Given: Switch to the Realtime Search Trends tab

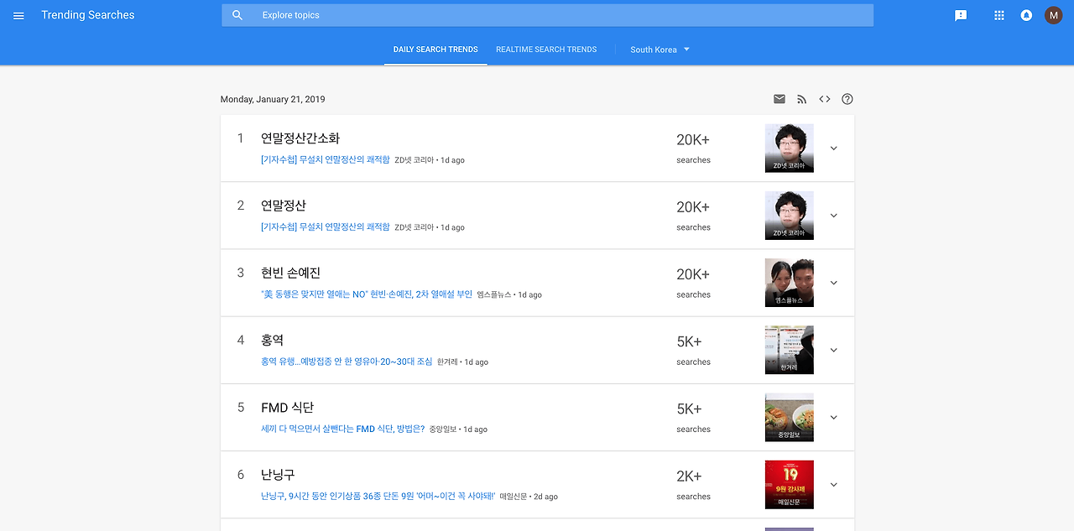Looking at the screenshot, I should coord(545,49).
